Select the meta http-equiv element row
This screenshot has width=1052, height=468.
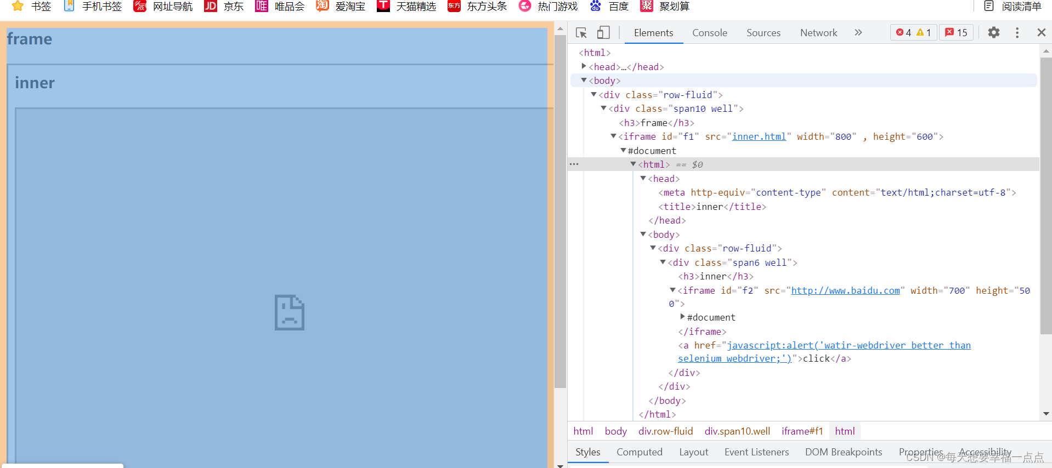coord(837,192)
